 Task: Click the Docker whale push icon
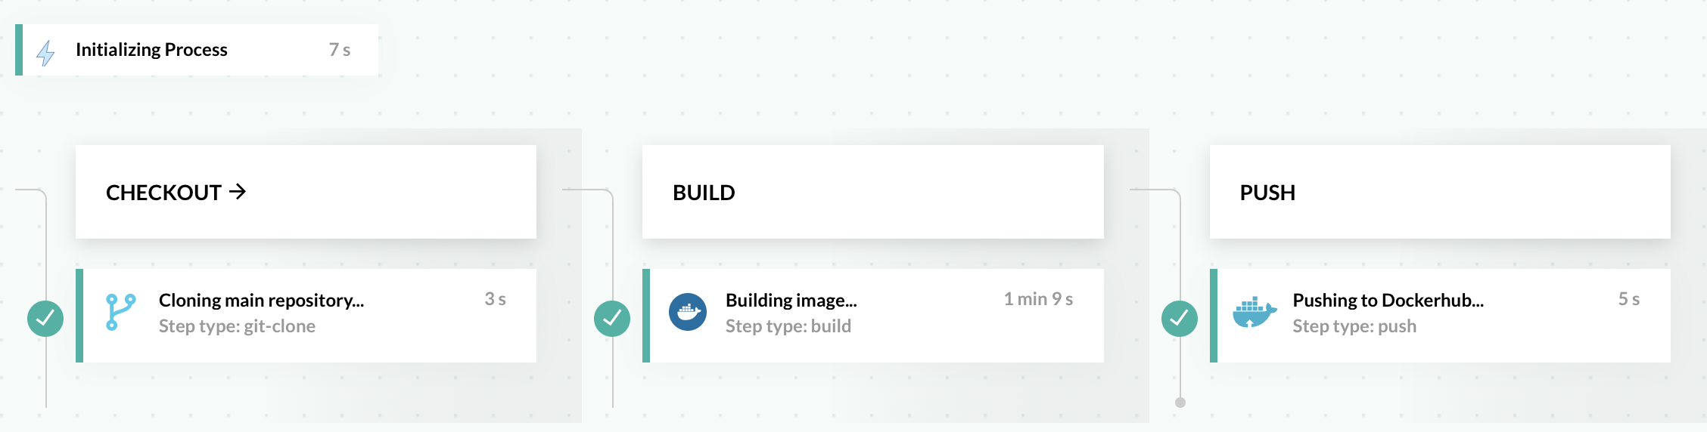pyautogui.click(x=1254, y=312)
